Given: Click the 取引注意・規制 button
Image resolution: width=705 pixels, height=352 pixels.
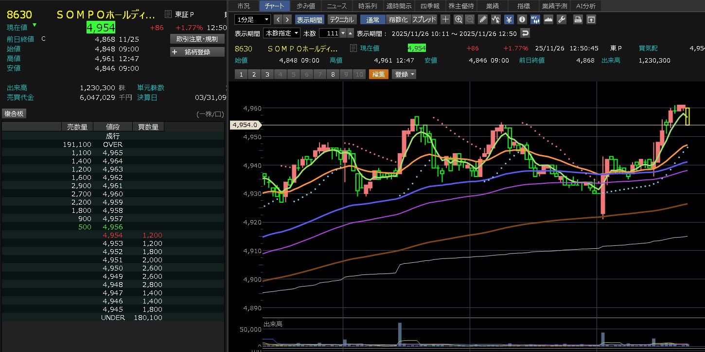Looking at the screenshot, I should tap(197, 39).
